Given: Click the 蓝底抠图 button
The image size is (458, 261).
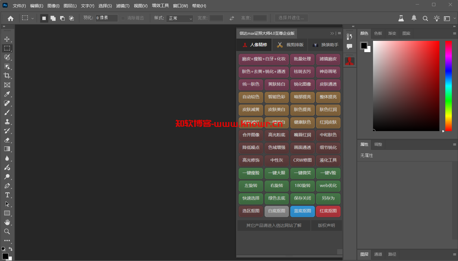Looking at the screenshot, I should 302,211.
